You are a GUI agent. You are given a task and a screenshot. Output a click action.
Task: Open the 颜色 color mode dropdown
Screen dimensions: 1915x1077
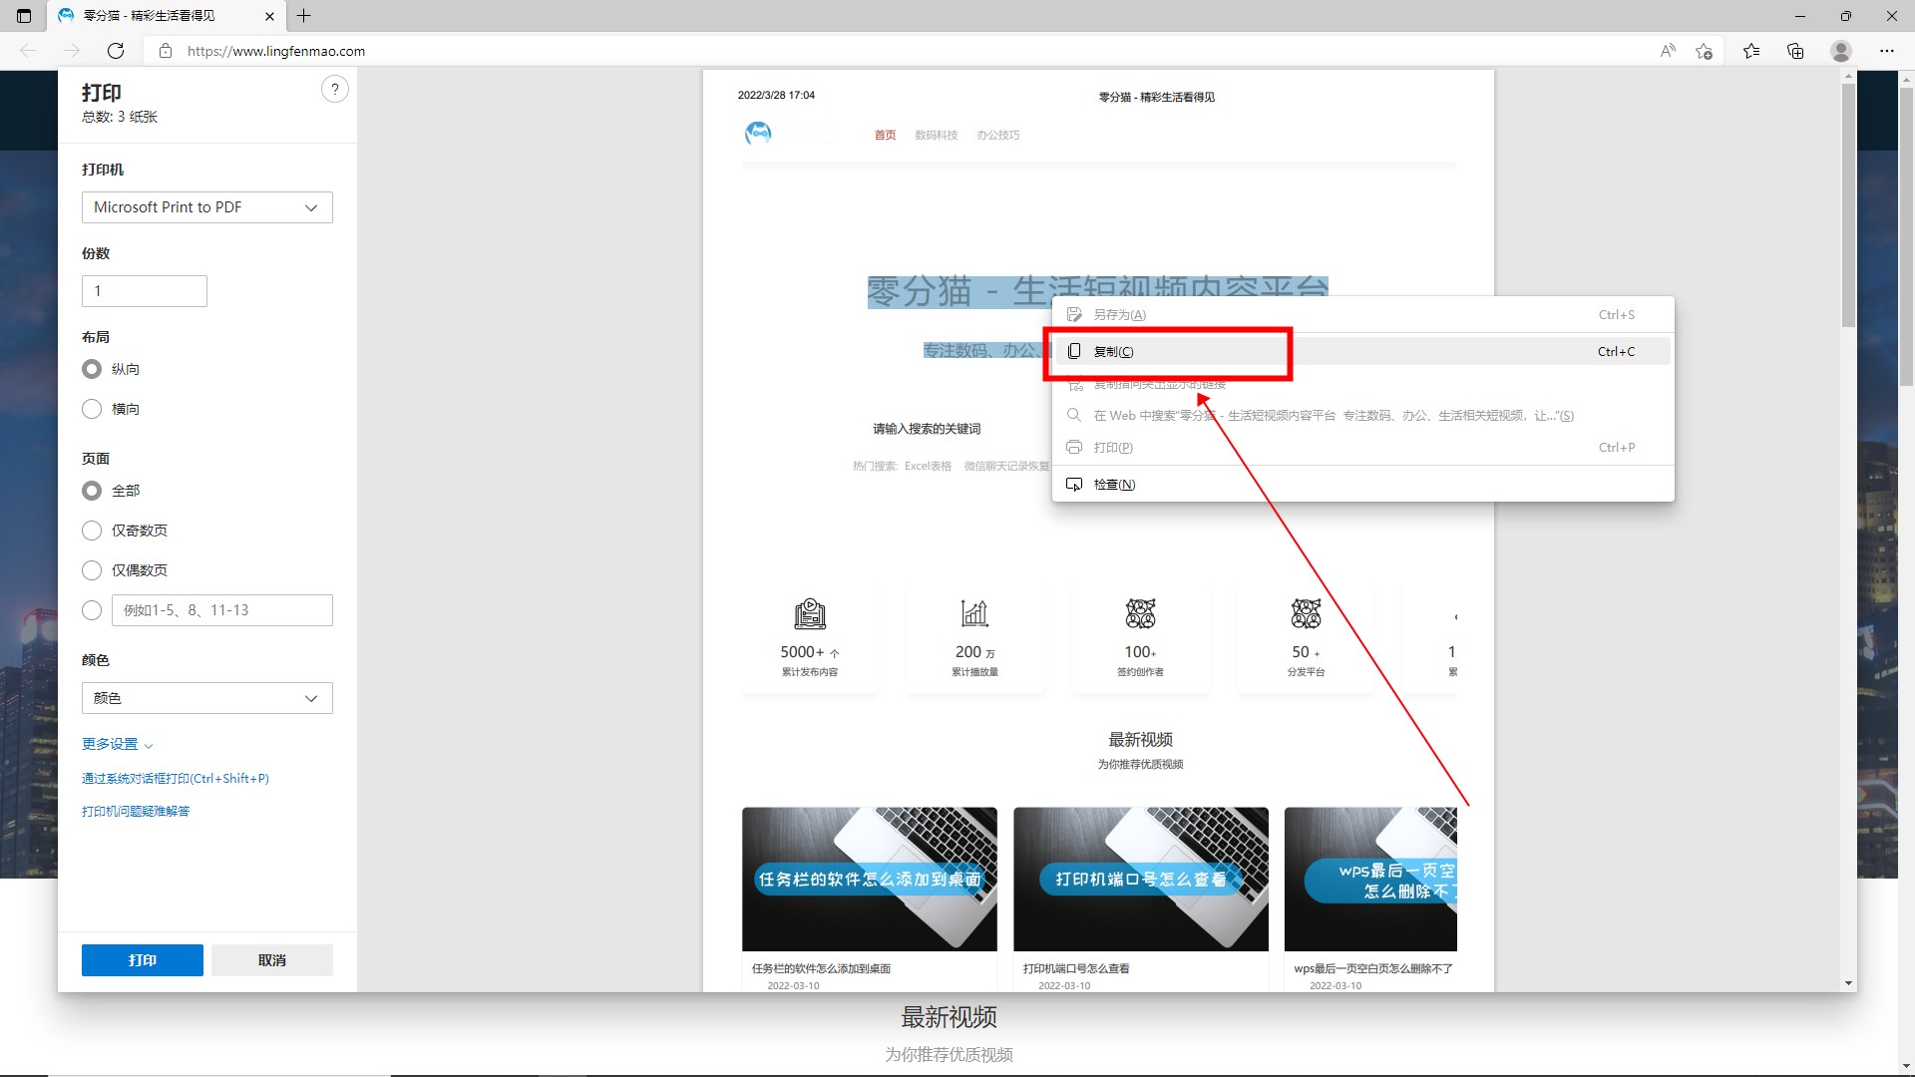[x=206, y=698]
